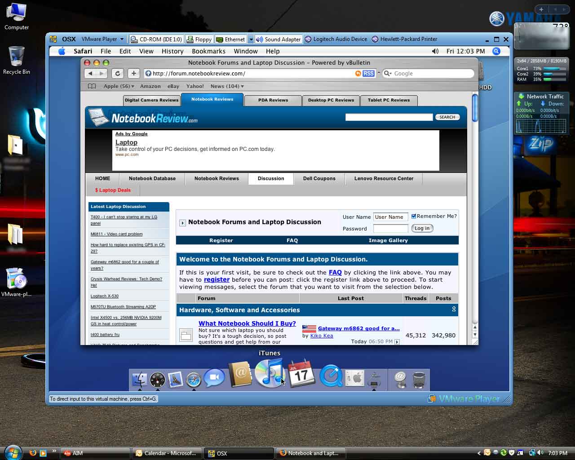Image resolution: width=575 pixels, height=460 pixels.
Task: Expand the News (104) bookmarks dropdown
Action: tap(227, 86)
